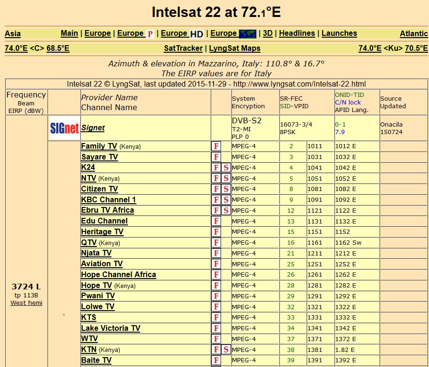Open the K24 channel link
The width and height of the screenshot is (429, 367).
(x=88, y=168)
